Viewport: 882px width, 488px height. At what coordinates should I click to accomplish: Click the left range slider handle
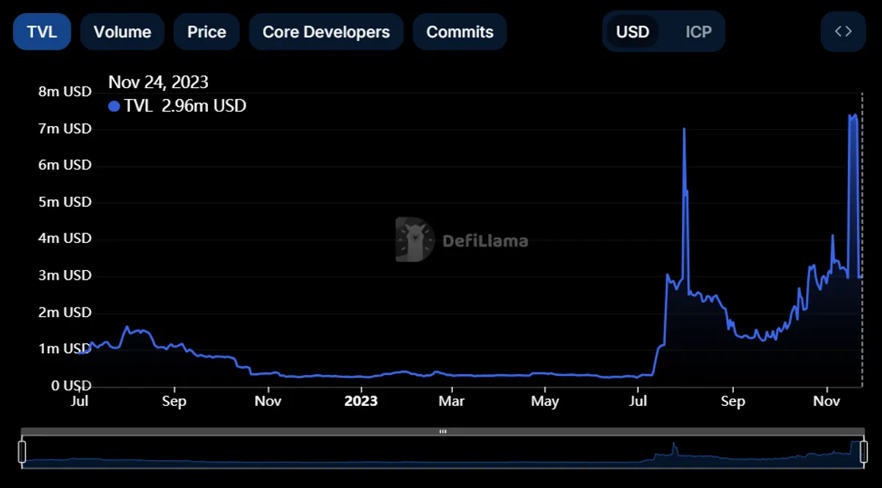(22, 451)
